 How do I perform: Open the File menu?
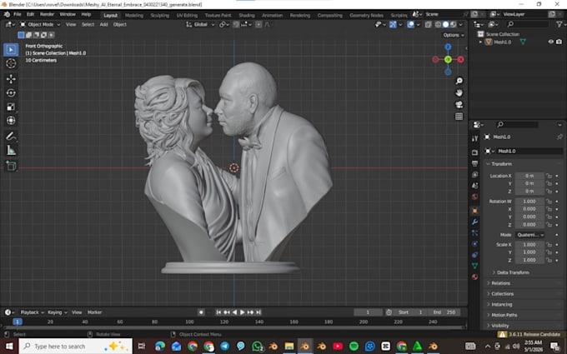pyautogui.click(x=18, y=14)
